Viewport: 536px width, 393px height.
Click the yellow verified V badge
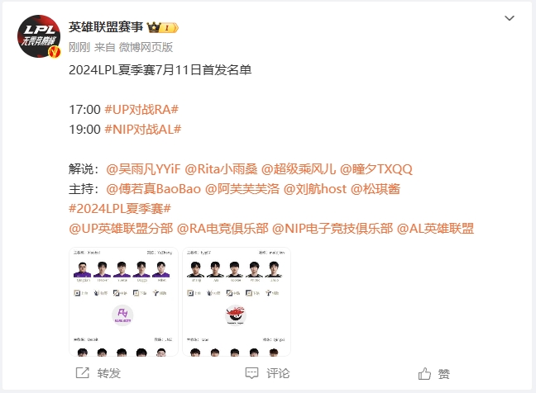[55, 52]
